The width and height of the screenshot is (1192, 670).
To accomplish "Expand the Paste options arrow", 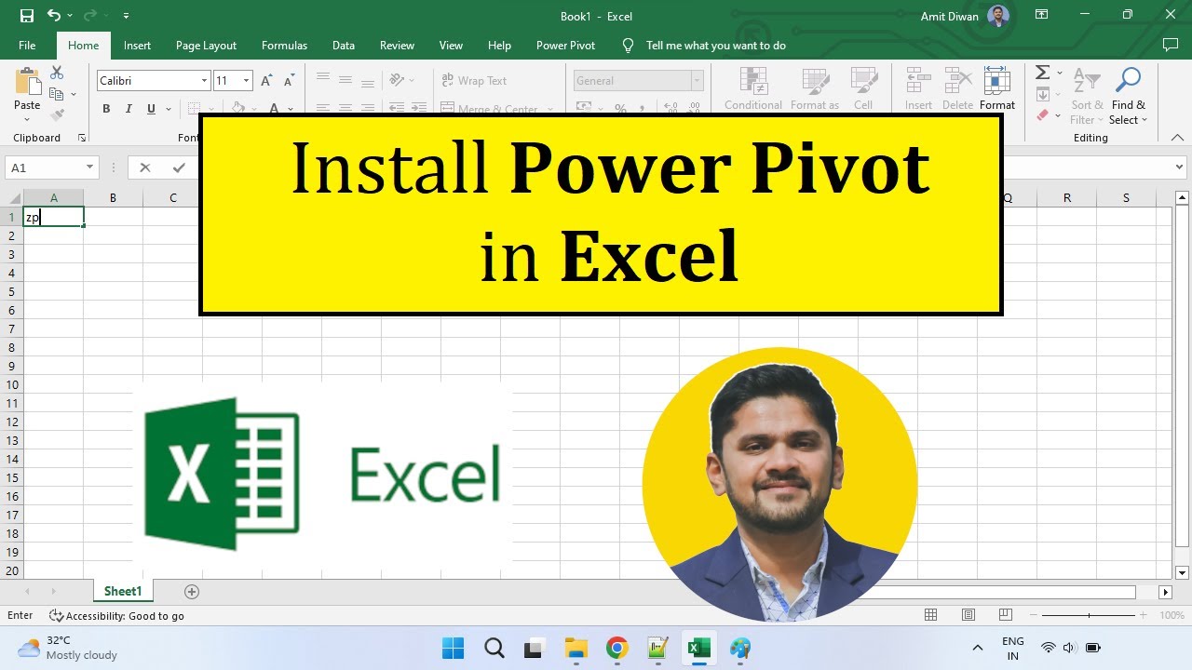I will pyautogui.click(x=27, y=119).
